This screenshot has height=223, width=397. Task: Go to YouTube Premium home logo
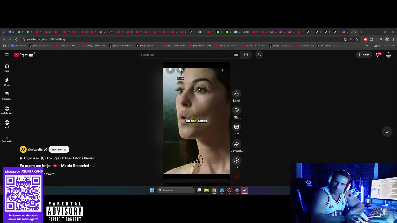click(24, 55)
